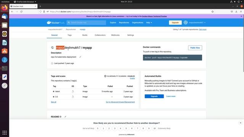Open Rhythmbox music player in dock

click(x=5, y=34)
